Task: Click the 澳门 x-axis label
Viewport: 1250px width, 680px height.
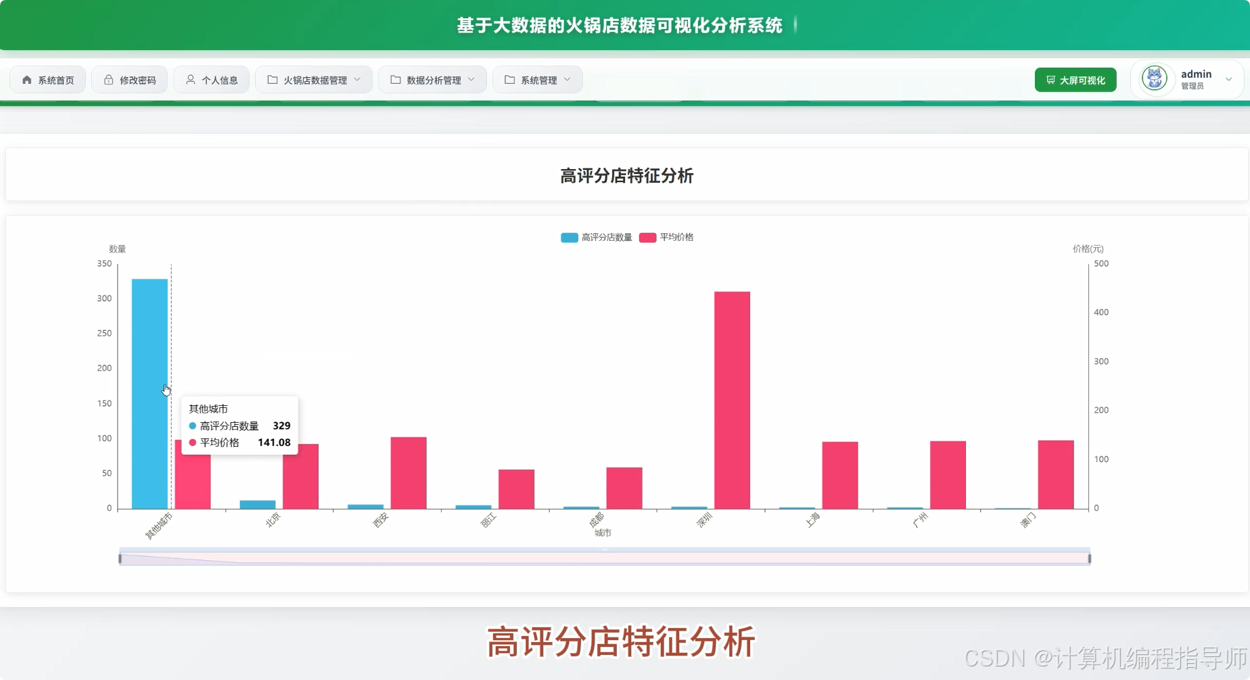Action: click(x=1028, y=520)
